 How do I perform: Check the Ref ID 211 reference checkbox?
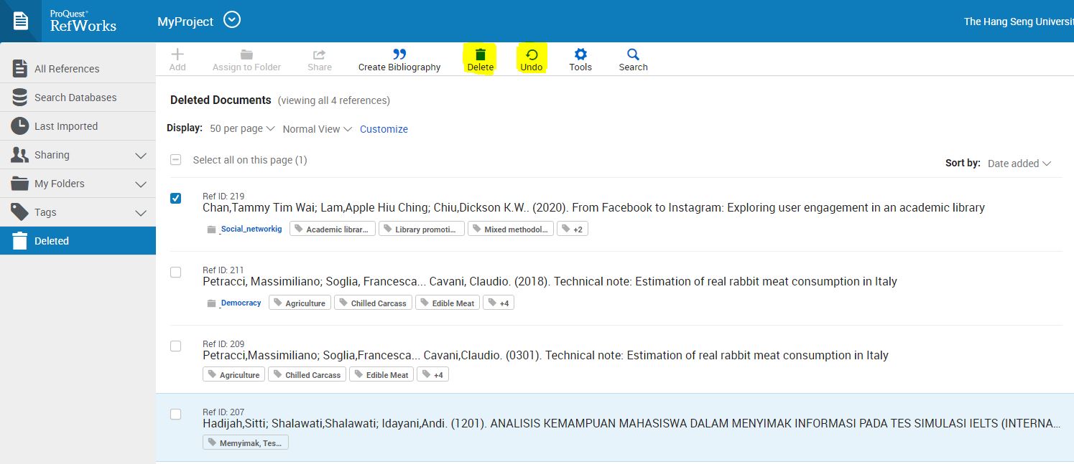click(x=175, y=272)
